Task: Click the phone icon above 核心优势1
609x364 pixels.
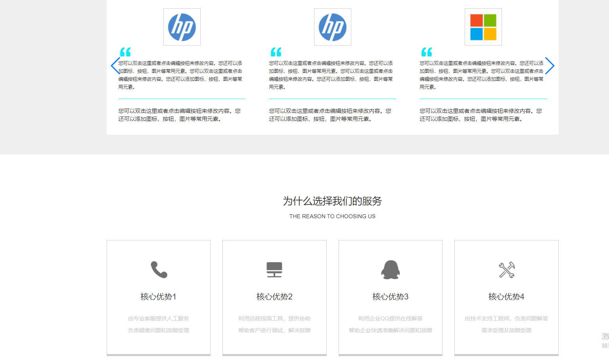Action: click(159, 270)
